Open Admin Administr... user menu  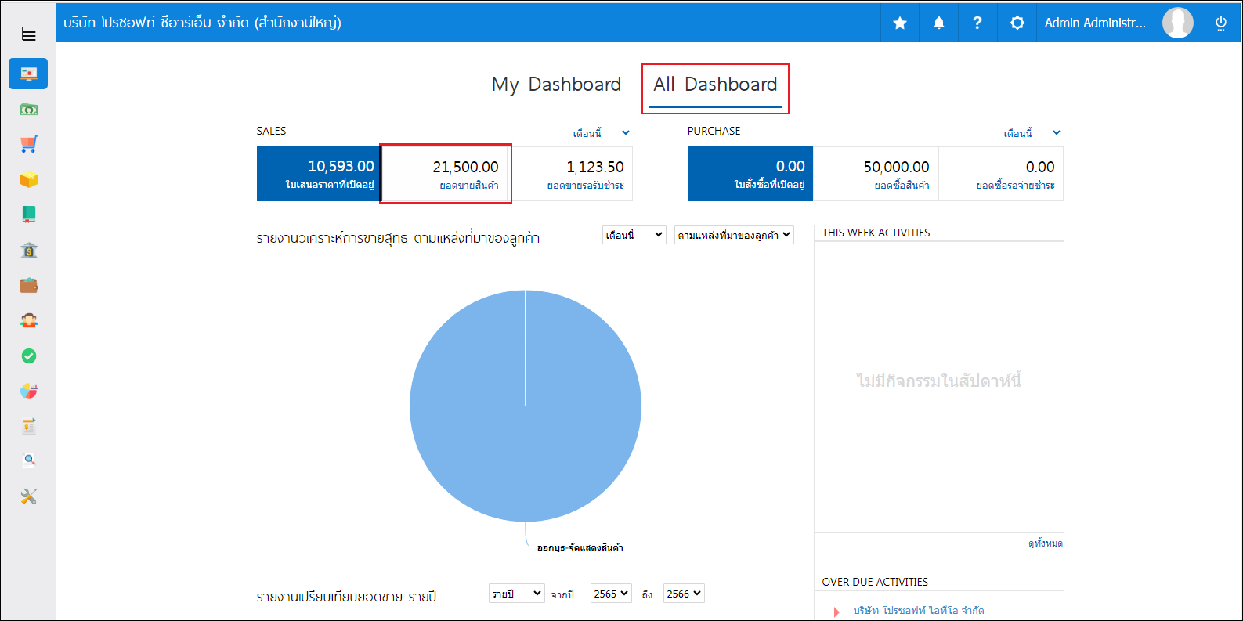click(x=1095, y=23)
